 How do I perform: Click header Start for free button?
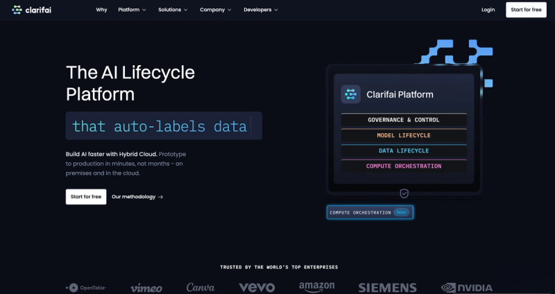click(526, 10)
